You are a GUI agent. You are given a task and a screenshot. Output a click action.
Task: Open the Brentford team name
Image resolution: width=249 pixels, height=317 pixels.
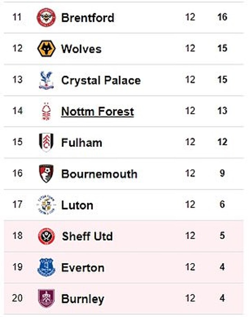point(87,18)
